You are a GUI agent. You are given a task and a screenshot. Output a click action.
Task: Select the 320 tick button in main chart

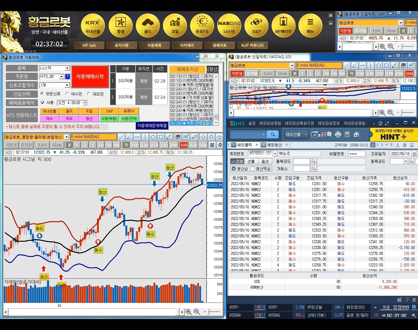tap(193, 145)
